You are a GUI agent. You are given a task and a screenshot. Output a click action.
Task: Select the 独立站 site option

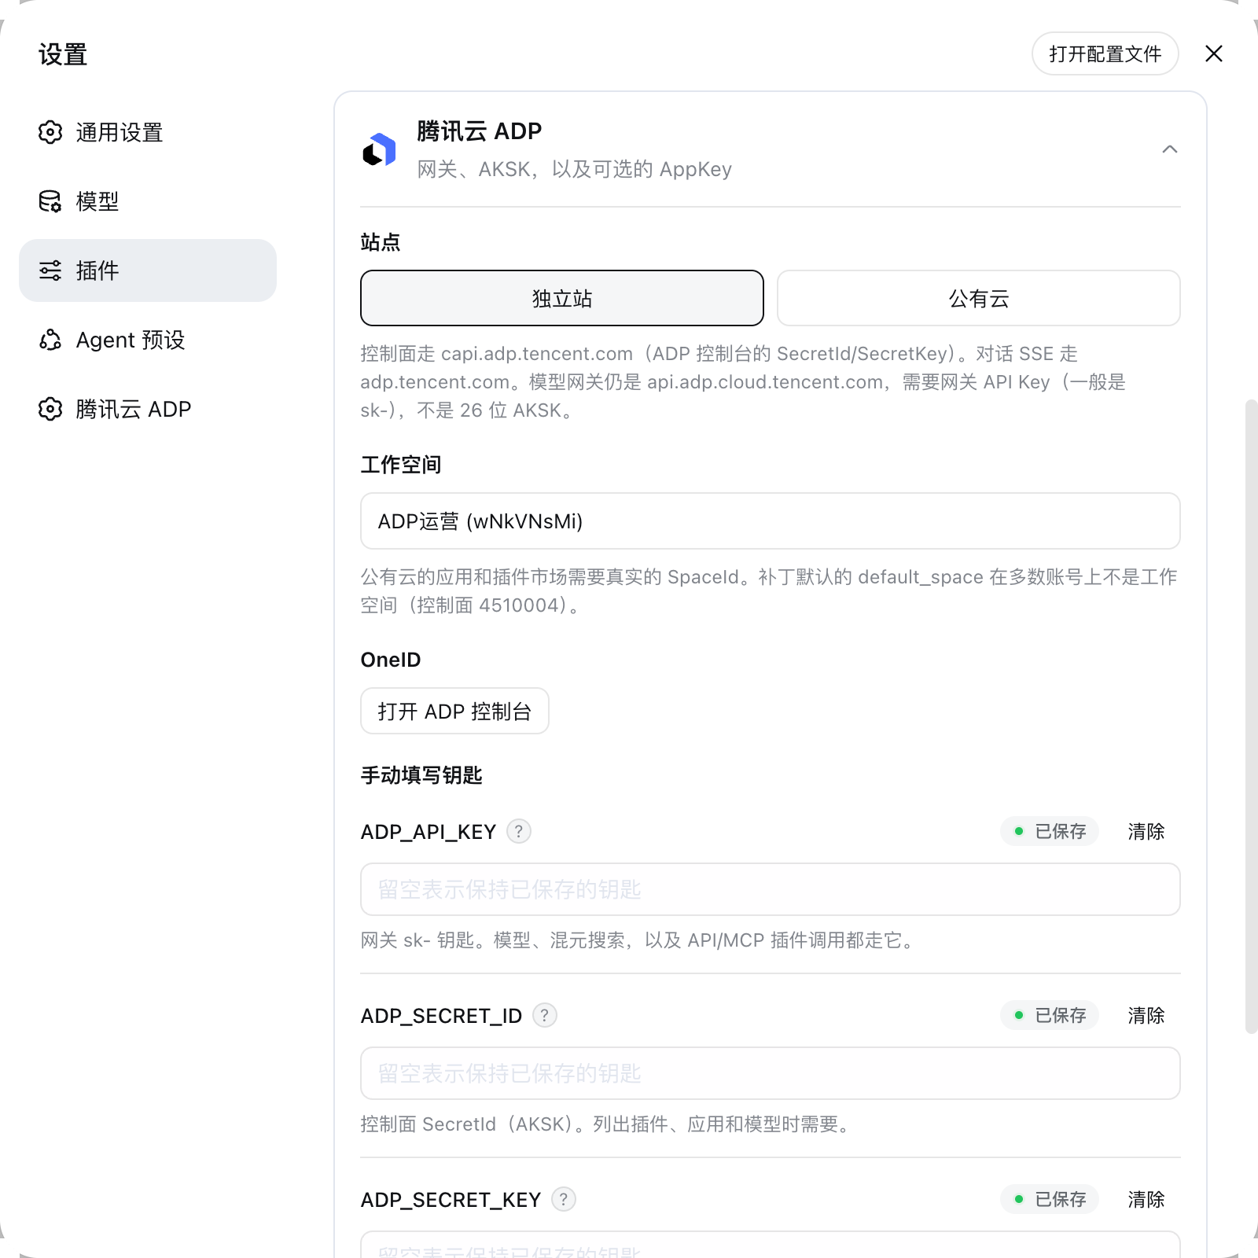[x=562, y=298]
